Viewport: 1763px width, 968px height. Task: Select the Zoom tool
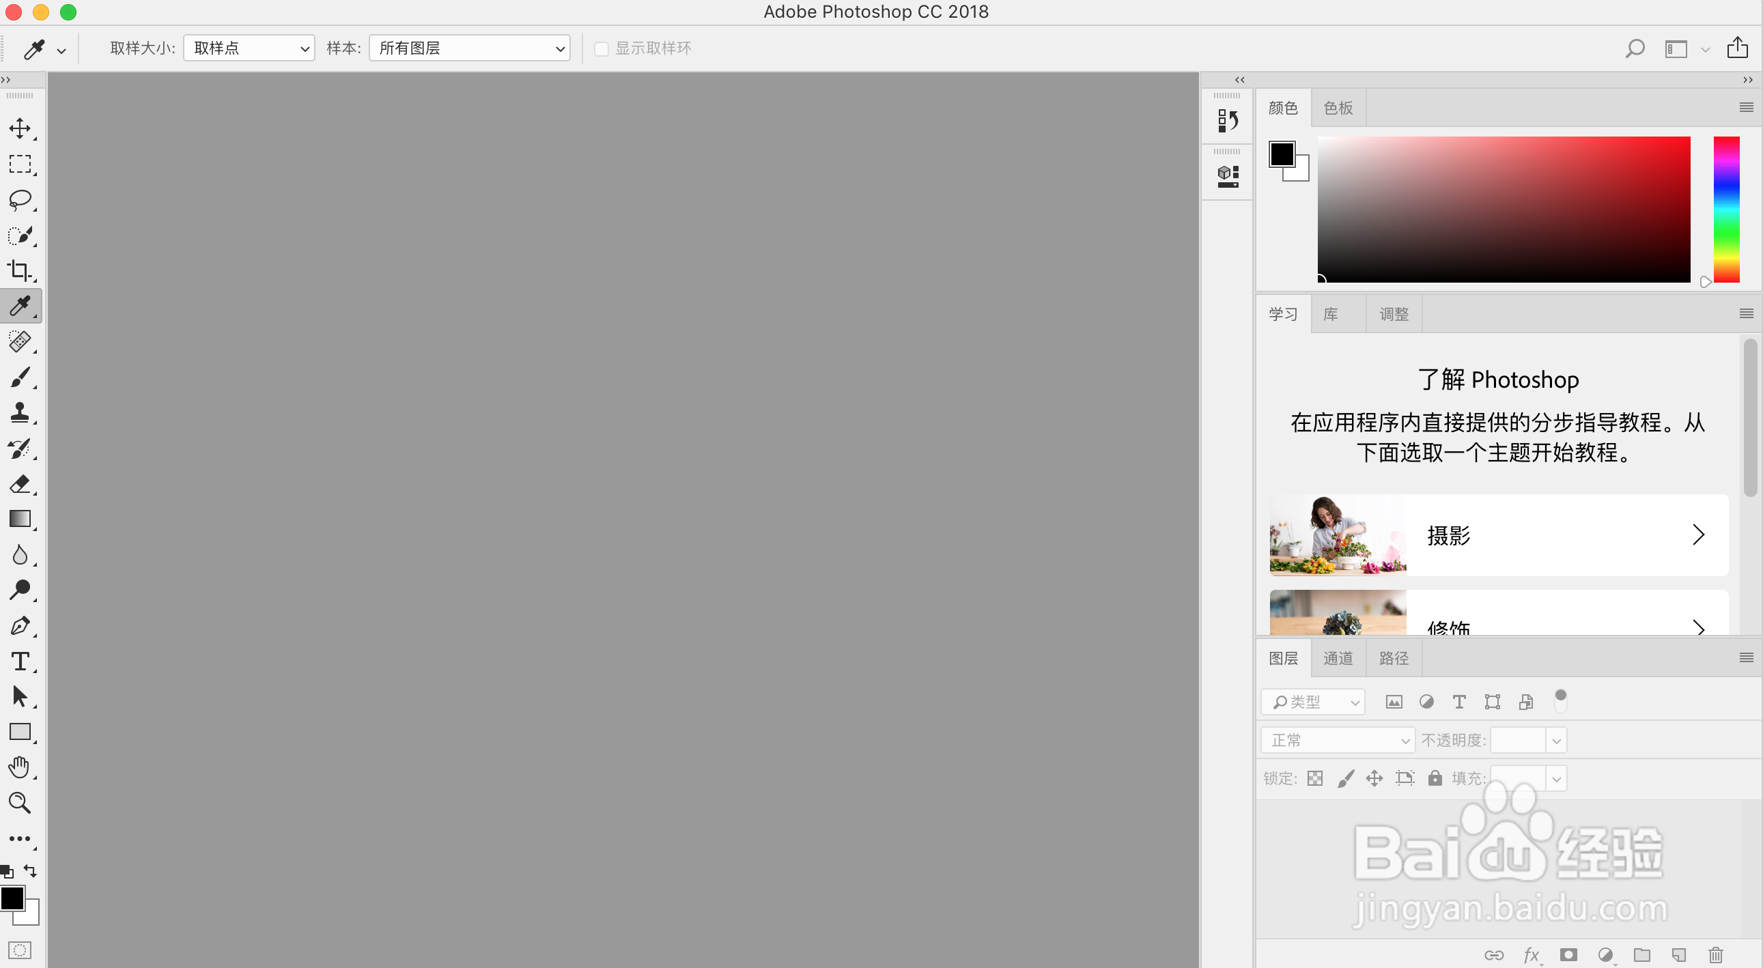point(20,802)
